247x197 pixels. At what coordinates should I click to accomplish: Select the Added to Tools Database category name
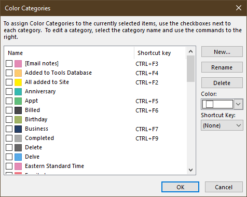coord(58,73)
